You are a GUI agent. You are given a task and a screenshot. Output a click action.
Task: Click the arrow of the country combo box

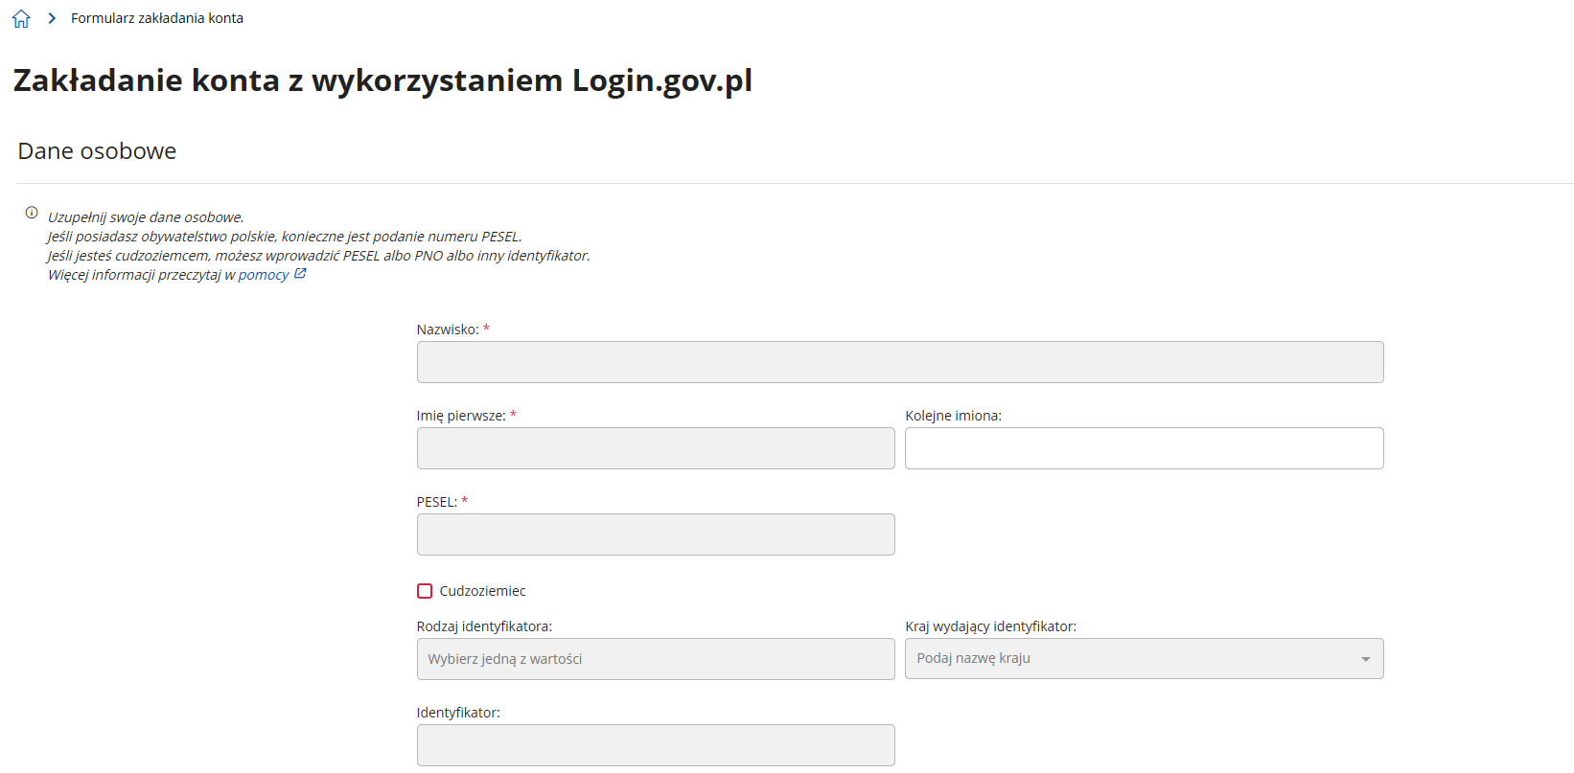coord(1365,659)
